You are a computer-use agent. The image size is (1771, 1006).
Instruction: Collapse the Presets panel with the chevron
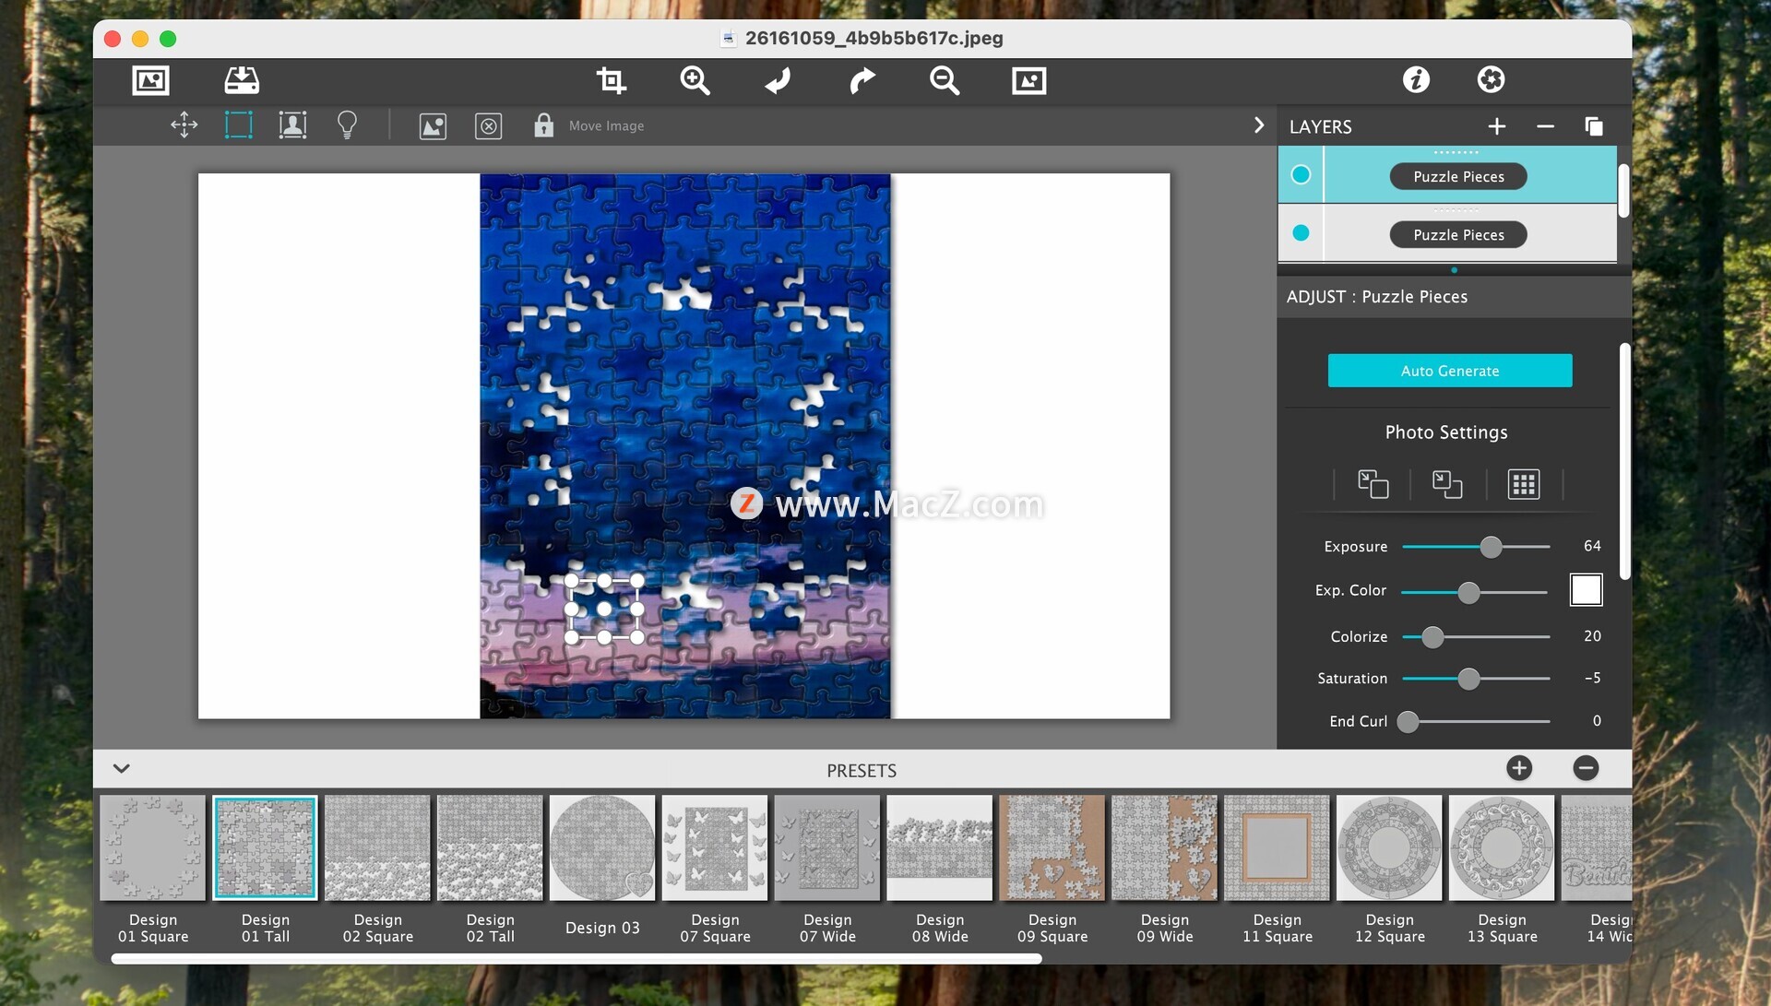coord(121,768)
